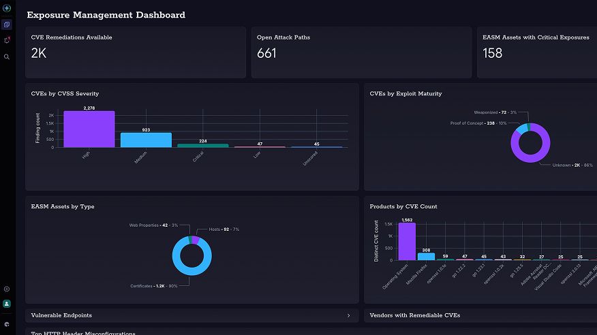Click the bottom-most sidebar icon

point(7,324)
